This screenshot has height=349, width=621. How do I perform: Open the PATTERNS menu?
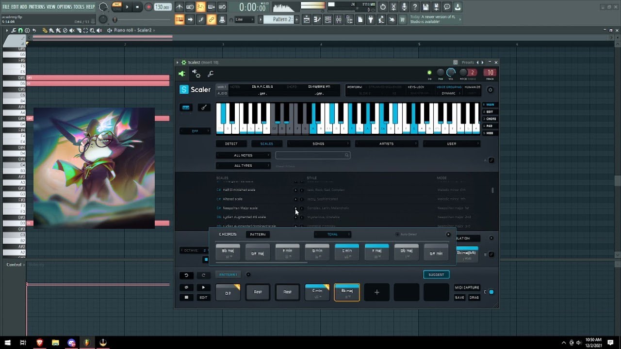pyautogui.click(x=36, y=7)
